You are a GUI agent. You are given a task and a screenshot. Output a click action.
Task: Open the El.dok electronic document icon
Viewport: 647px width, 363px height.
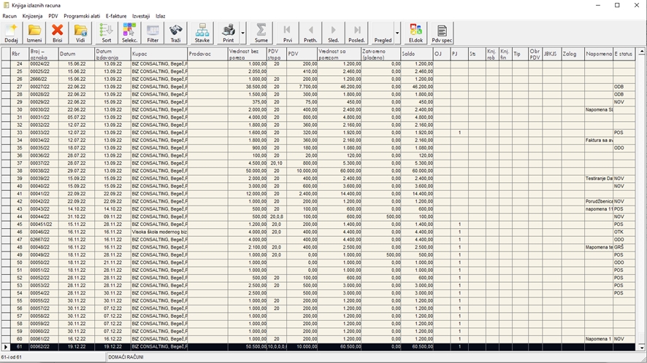pyautogui.click(x=416, y=33)
